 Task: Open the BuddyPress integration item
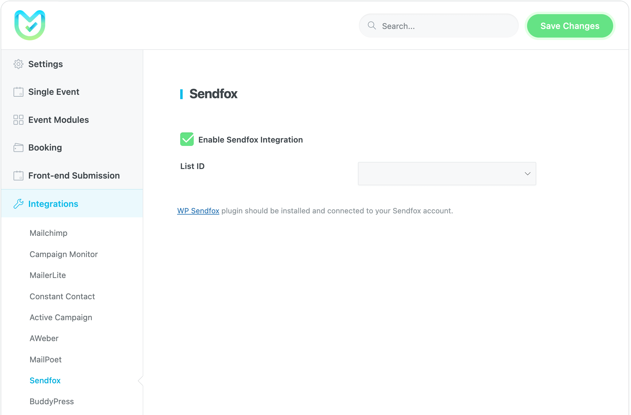click(x=52, y=401)
